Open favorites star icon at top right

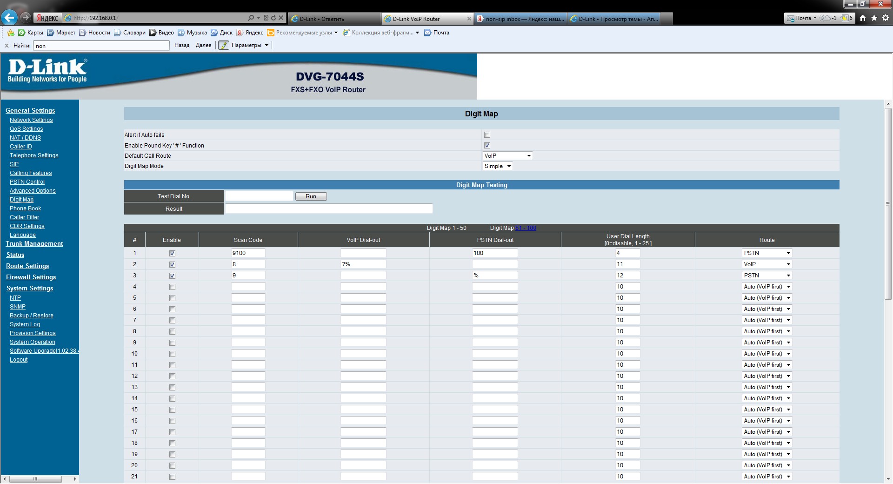[x=874, y=18]
